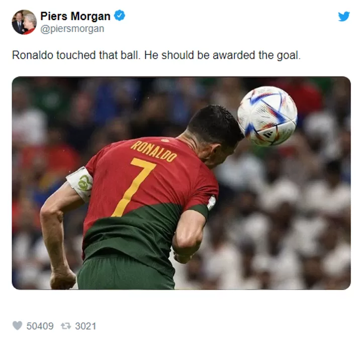Like the tweet with the heart icon
Image resolution: width=362 pixels, height=344 pixels.
coord(17,326)
